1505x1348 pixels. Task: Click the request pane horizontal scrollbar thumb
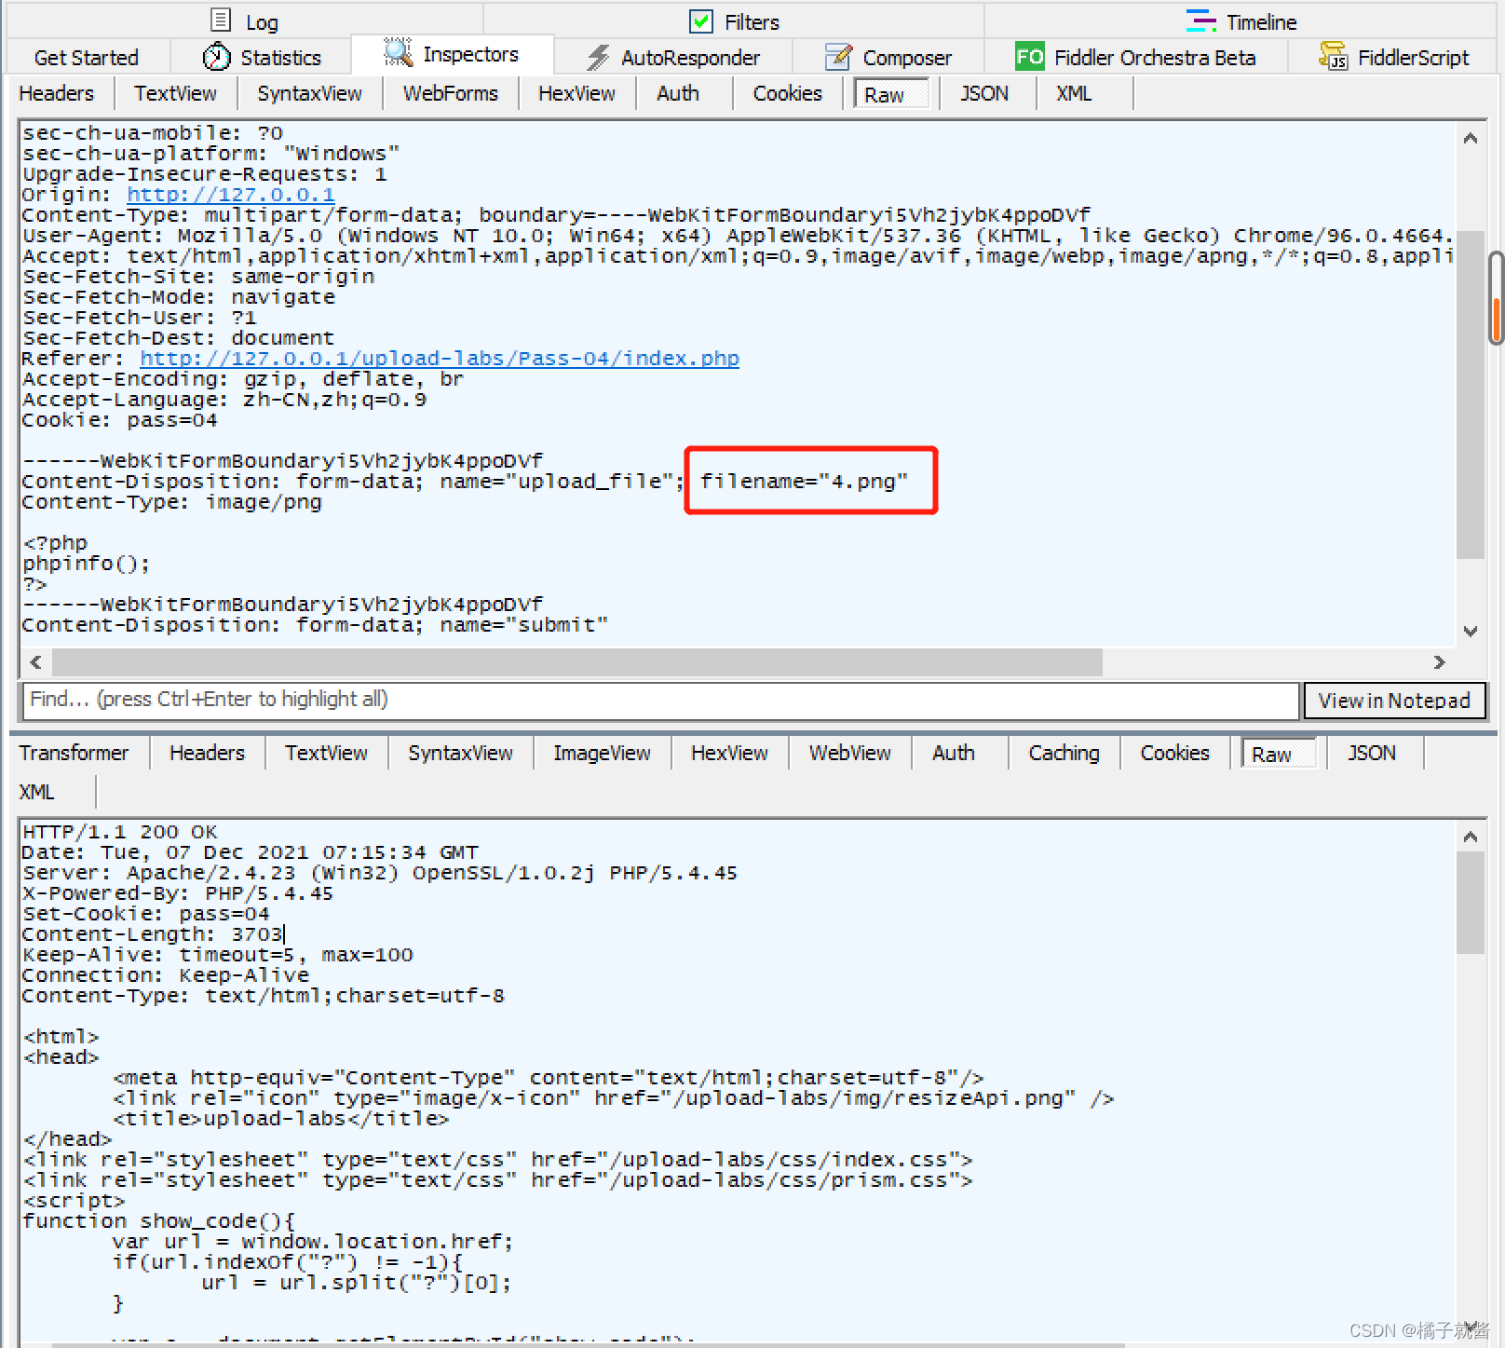pos(577,662)
